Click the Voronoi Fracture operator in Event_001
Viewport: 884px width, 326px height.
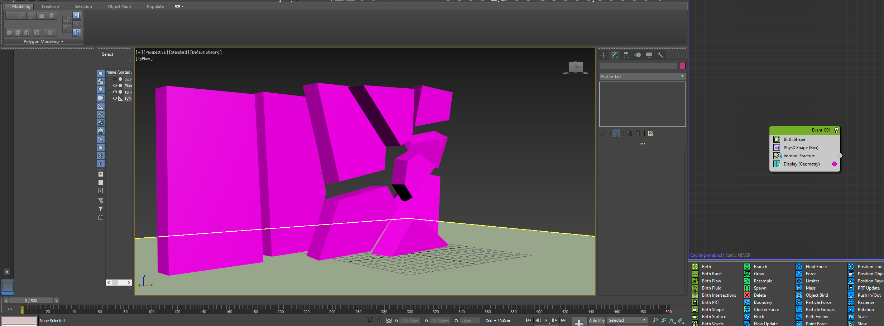coord(799,156)
